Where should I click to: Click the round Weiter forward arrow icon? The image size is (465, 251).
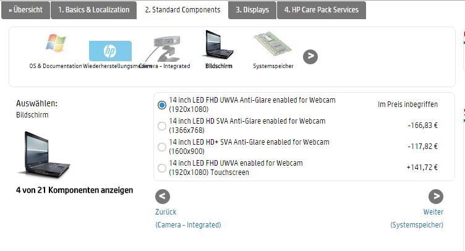[x=436, y=197]
